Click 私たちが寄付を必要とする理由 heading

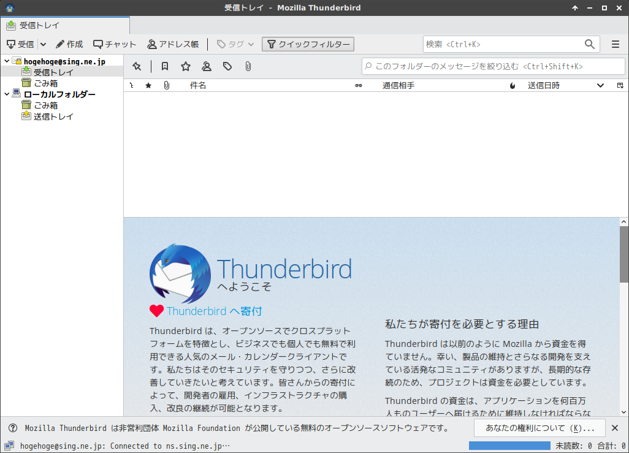pos(462,324)
